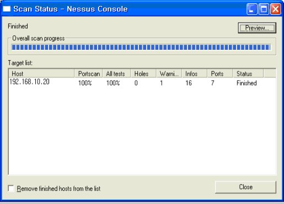Click the Portscan 100% cell

85,83
